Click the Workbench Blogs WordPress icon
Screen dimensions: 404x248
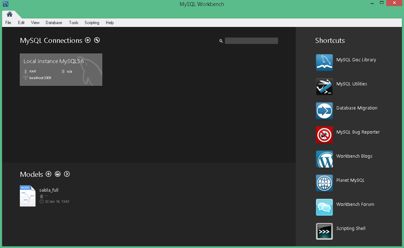pyautogui.click(x=324, y=159)
